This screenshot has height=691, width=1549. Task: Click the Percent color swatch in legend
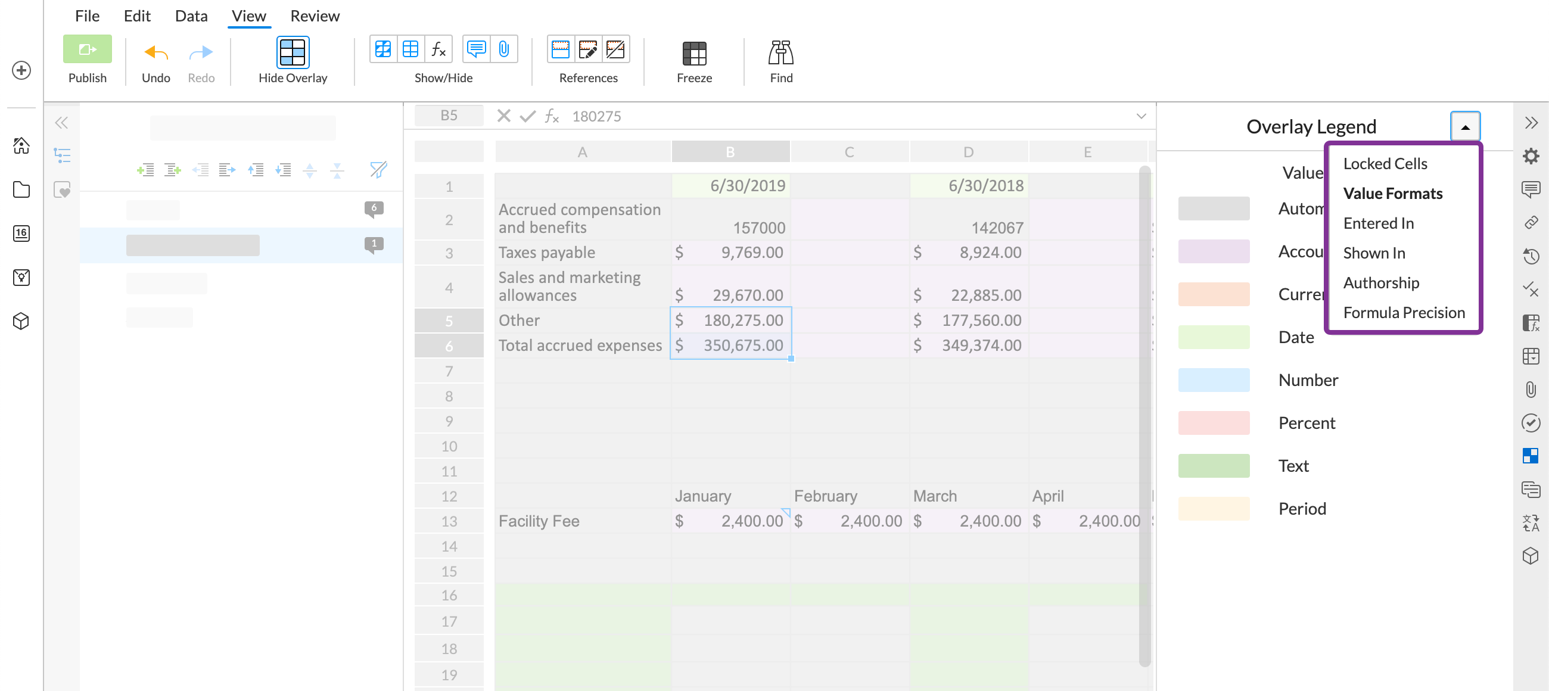click(x=1214, y=423)
